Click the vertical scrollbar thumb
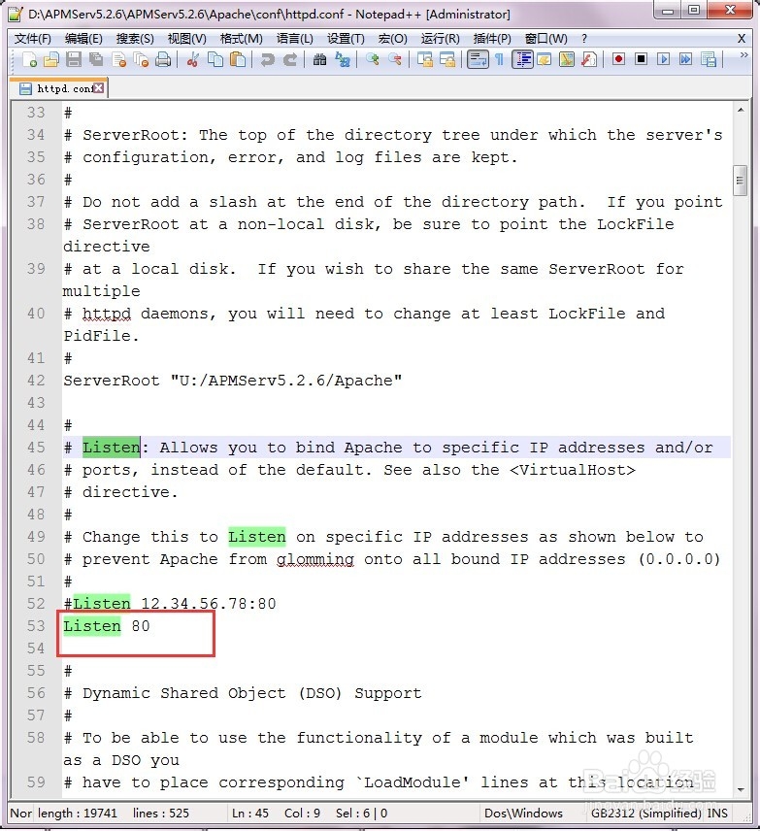Image resolution: width=760 pixels, height=831 pixels. pyautogui.click(x=741, y=181)
